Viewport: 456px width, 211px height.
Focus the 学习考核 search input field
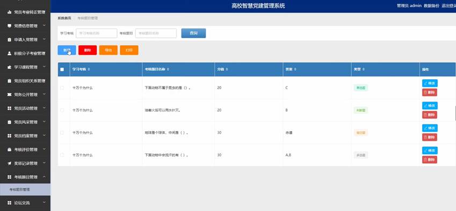pos(97,33)
